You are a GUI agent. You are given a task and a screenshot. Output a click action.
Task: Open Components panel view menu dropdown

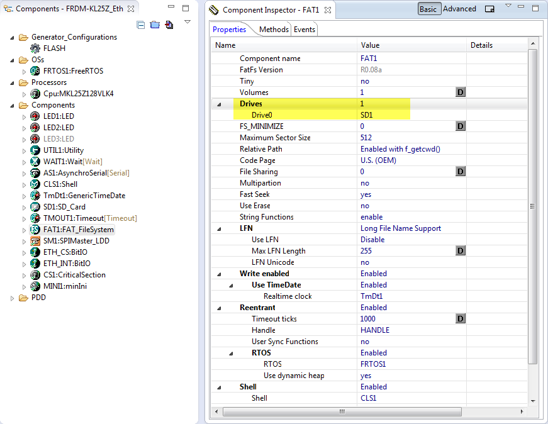[x=187, y=22]
